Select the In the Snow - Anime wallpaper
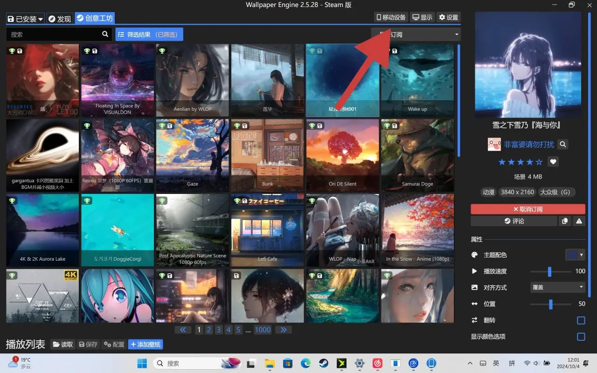 417,230
